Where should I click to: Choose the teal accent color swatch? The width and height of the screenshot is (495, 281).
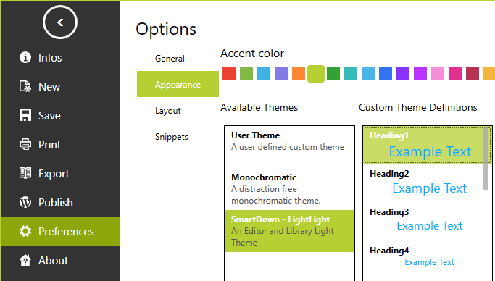(351, 74)
